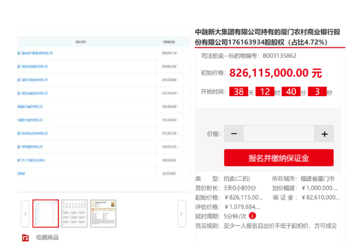Select the rule text 至少一人报名且出价不低于起拍价，方可成交
Screen dimensions: 356x252
280,226
